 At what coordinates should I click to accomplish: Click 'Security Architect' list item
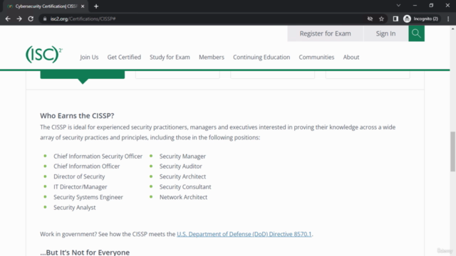(x=182, y=176)
